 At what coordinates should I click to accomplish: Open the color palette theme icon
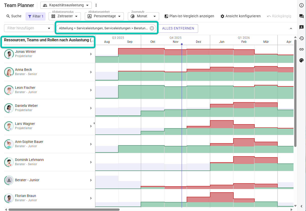pos(301,60)
